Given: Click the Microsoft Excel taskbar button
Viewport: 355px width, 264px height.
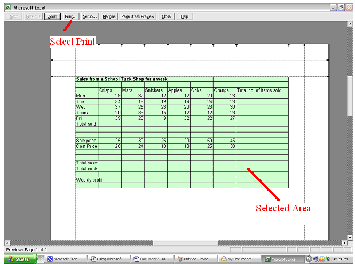Looking at the screenshot, I should coord(283,259).
